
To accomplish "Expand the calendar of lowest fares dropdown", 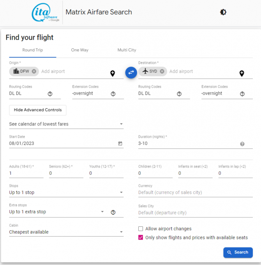I will tap(66, 124).
